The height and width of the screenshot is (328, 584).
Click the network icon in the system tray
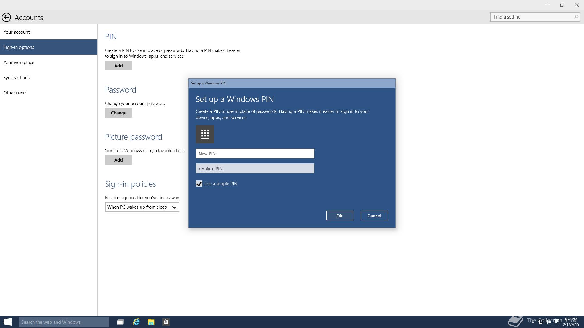[541, 322]
